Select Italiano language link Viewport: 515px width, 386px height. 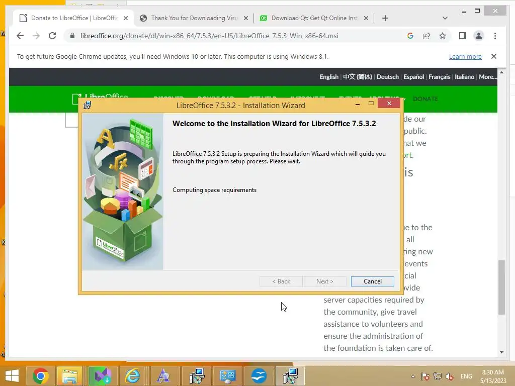click(x=464, y=77)
